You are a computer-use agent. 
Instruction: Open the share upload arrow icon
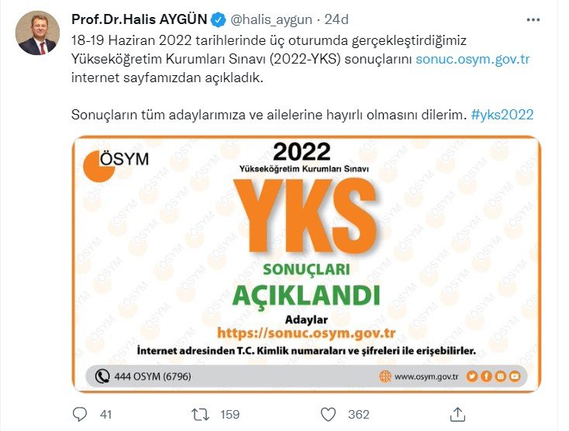[x=457, y=414]
